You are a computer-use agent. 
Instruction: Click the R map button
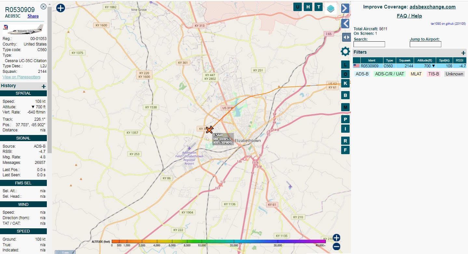pos(345,141)
